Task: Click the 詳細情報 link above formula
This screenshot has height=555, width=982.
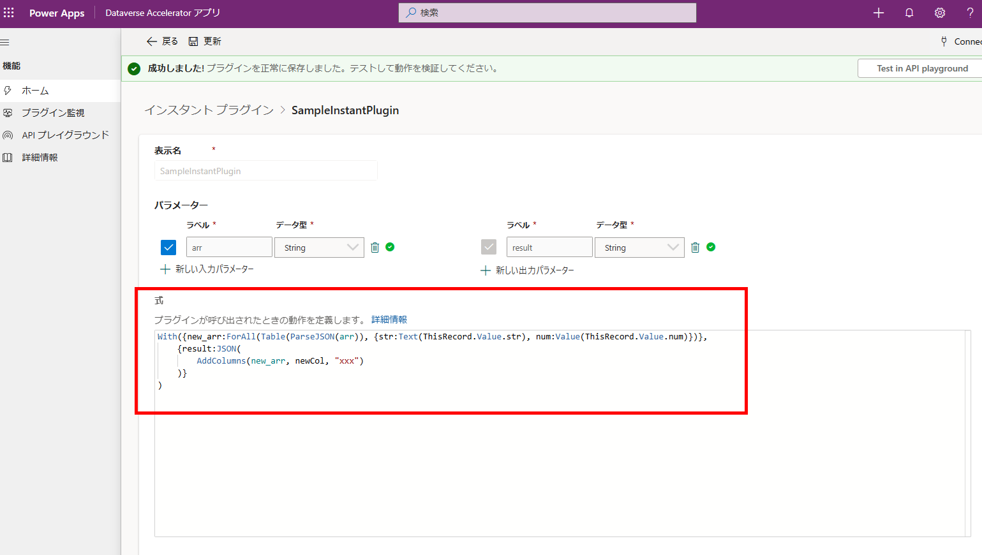Action: click(389, 320)
